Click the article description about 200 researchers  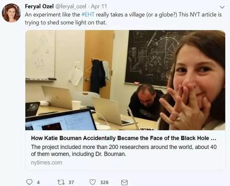point(124,150)
